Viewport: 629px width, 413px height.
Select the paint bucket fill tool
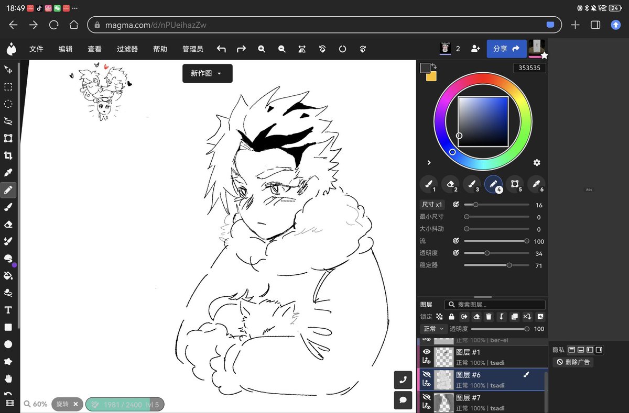click(8, 275)
